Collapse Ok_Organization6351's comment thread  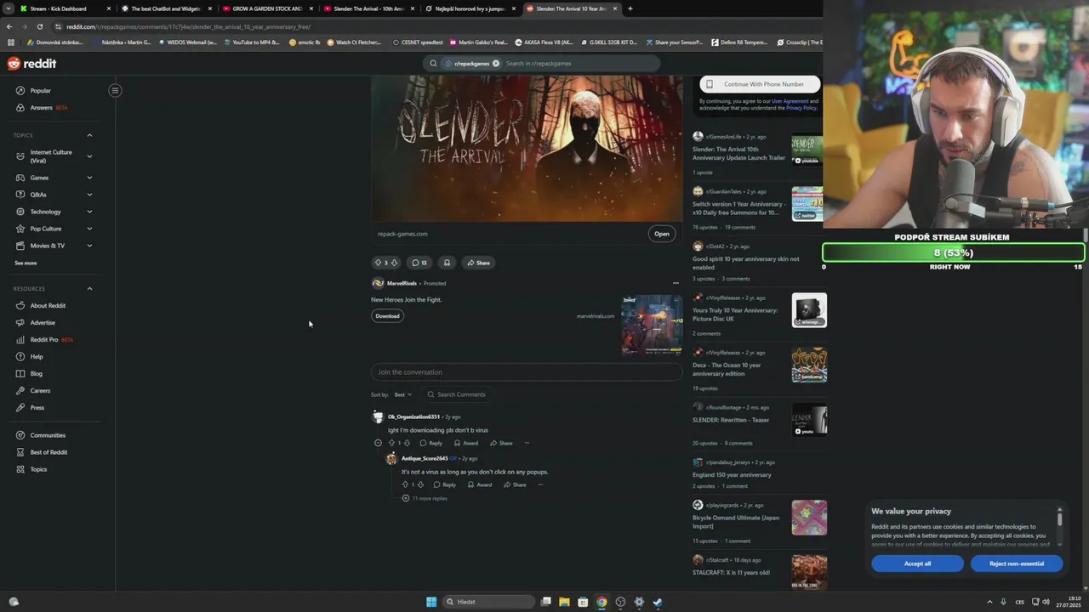pyautogui.click(x=378, y=443)
